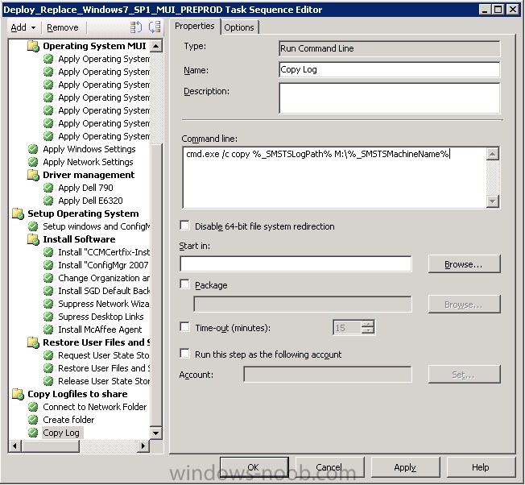Select the Apply Dell E6320 step
The image size is (525, 485).
click(x=90, y=201)
